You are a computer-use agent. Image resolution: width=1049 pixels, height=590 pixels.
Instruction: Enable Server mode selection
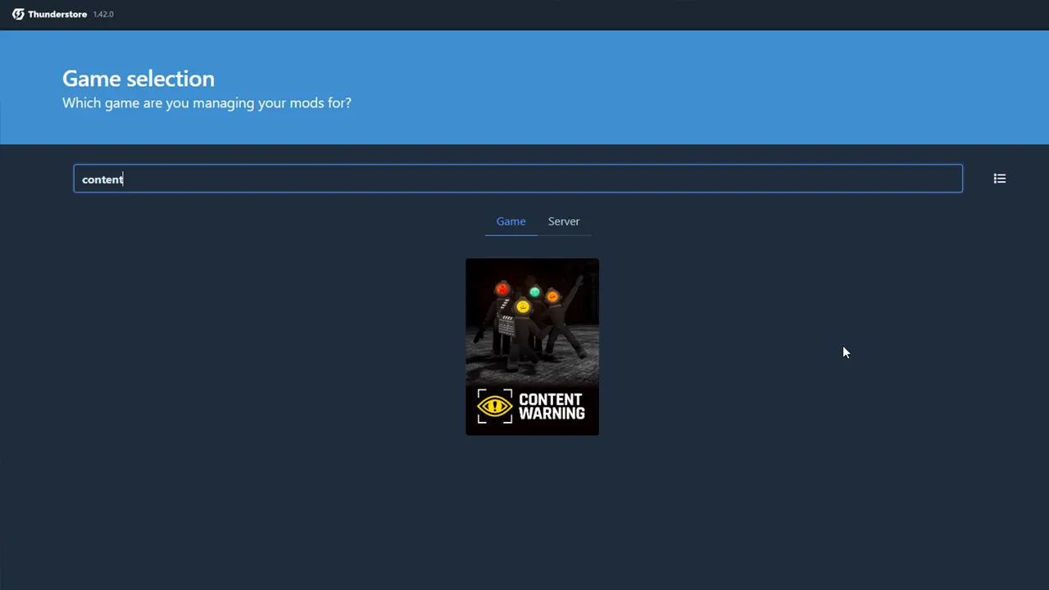[x=563, y=221]
